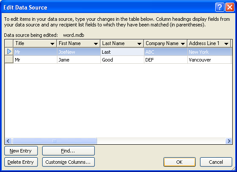Click the Cancel button
The height and width of the screenshot is (172, 237).
point(216,162)
